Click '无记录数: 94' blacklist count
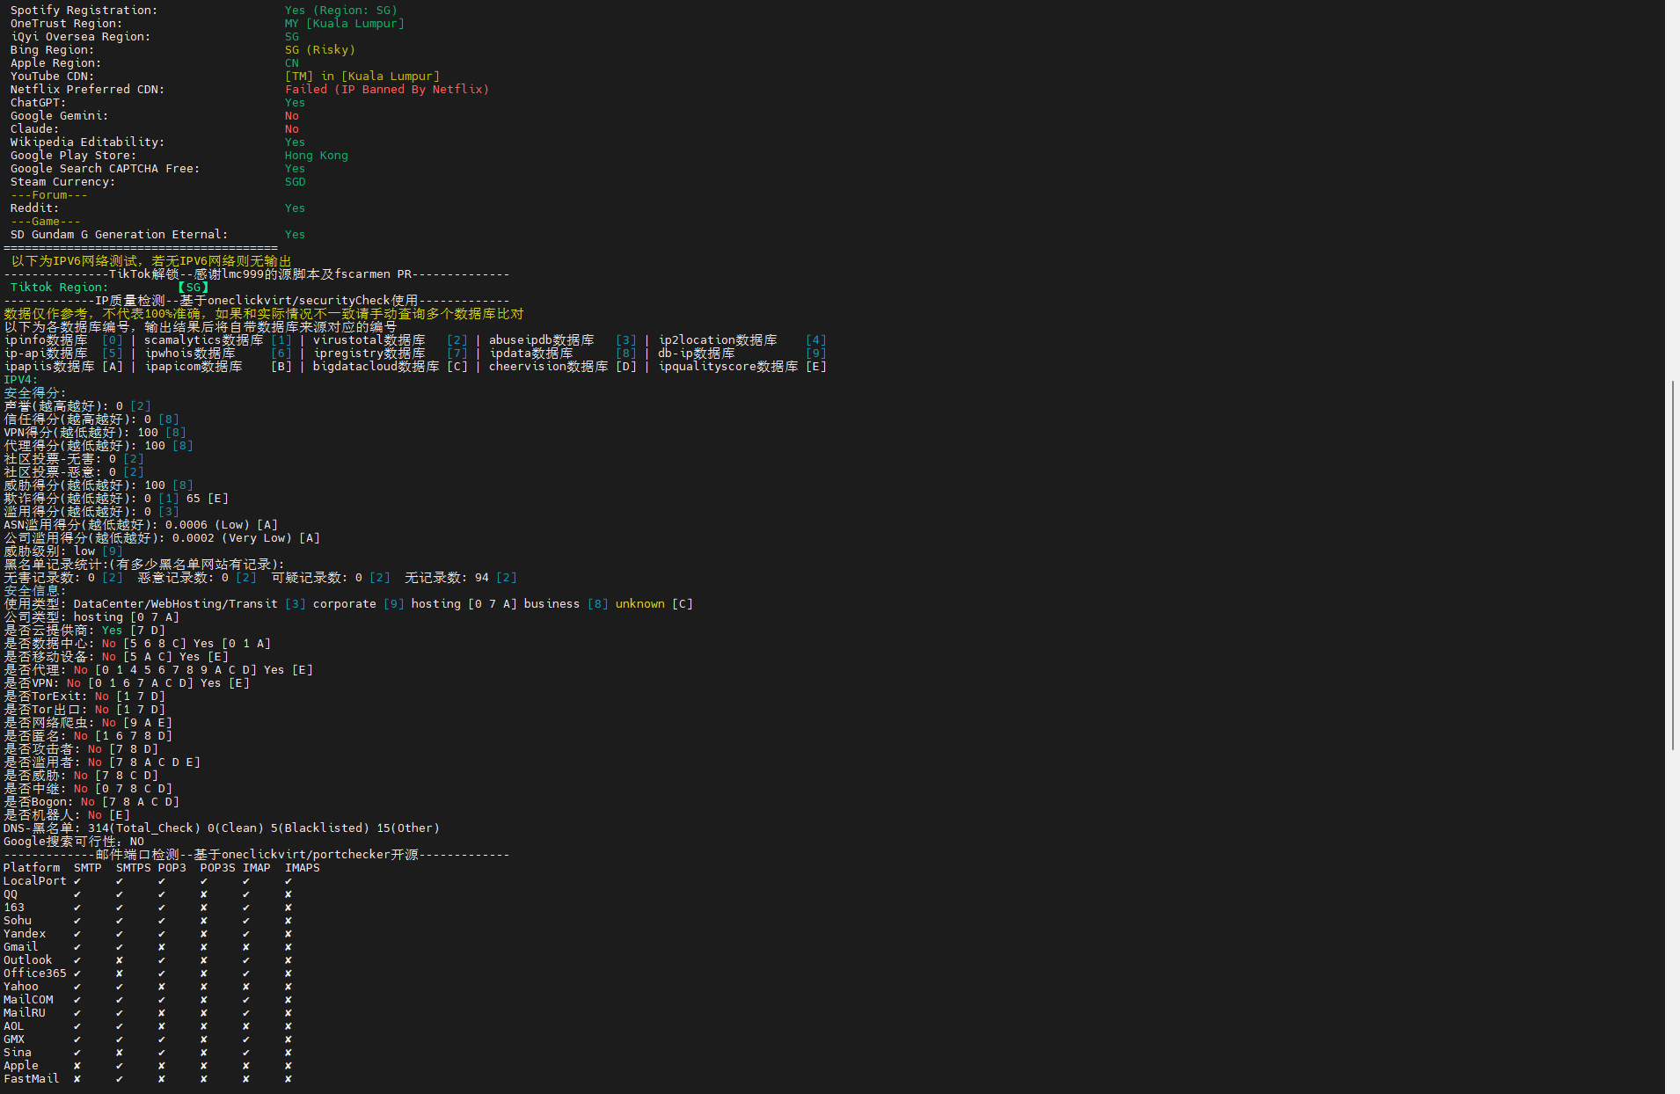Viewport: 1680px width, 1094px height. (447, 578)
